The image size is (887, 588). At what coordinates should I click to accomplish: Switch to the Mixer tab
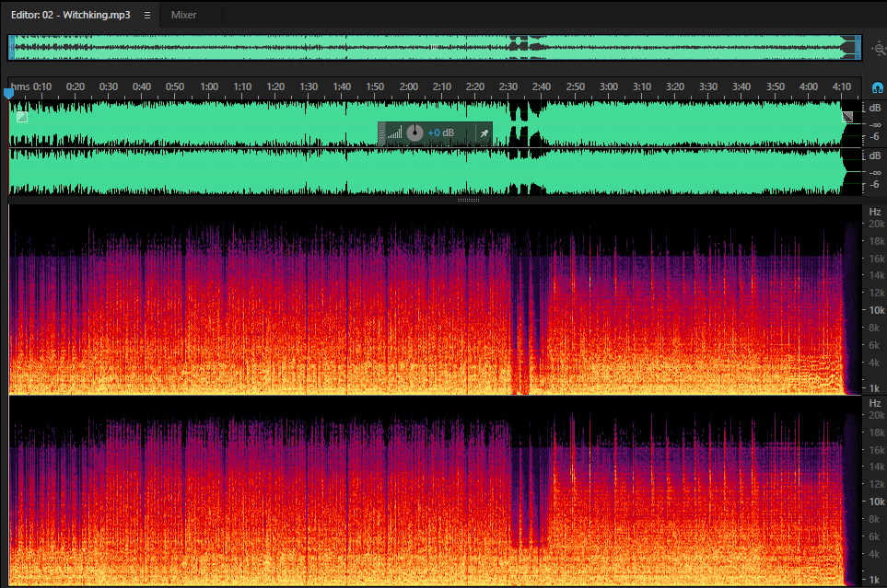183,16
